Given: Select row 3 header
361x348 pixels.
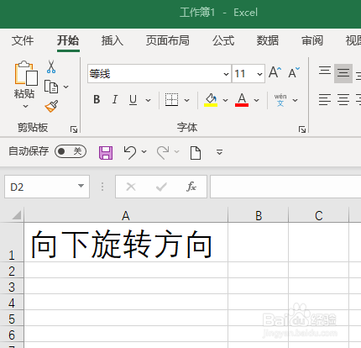Looking at the screenshot, I should click(12, 286).
